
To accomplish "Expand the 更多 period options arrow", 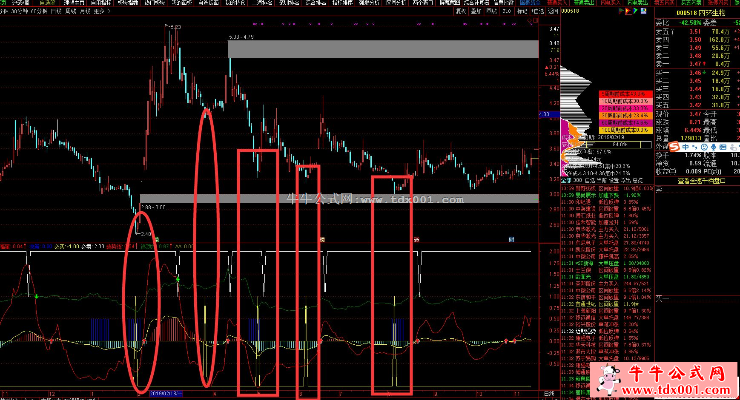I will [x=109, y=11].
